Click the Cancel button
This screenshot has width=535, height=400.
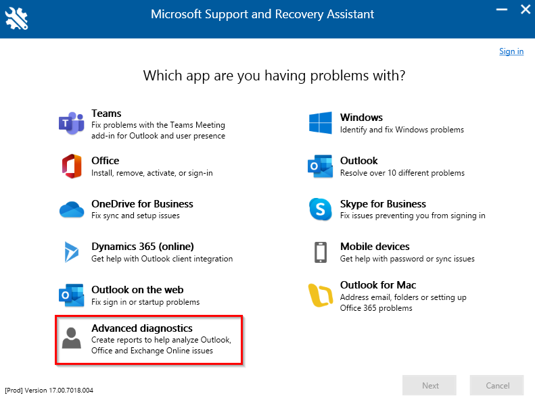click(x=496, y=385)
